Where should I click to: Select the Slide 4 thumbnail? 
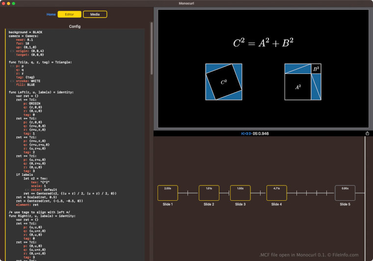pyautogui.click(x=276, y=193)
